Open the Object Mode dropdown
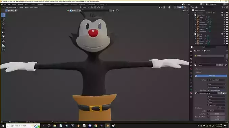The height and width of the screenshot is (128, 229). click(x=12, y=7)
